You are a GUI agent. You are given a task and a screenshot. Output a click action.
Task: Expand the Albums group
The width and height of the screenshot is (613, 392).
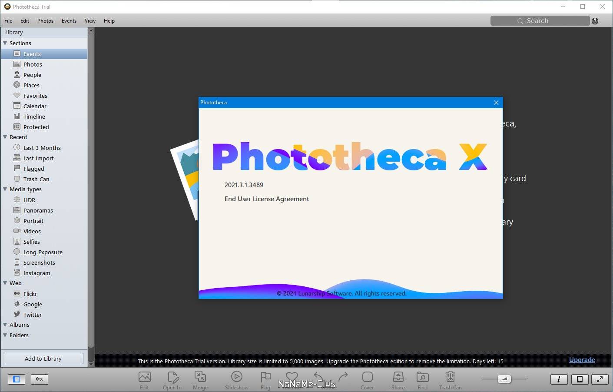point(5,325)
